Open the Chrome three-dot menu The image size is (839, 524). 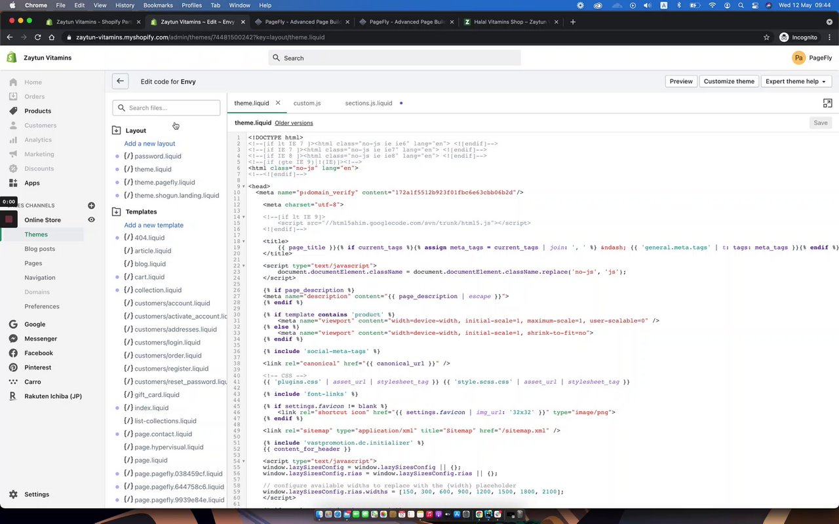click(x=829, y=37)
